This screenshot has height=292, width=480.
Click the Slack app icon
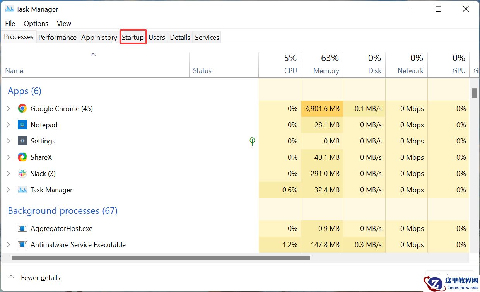22,174
